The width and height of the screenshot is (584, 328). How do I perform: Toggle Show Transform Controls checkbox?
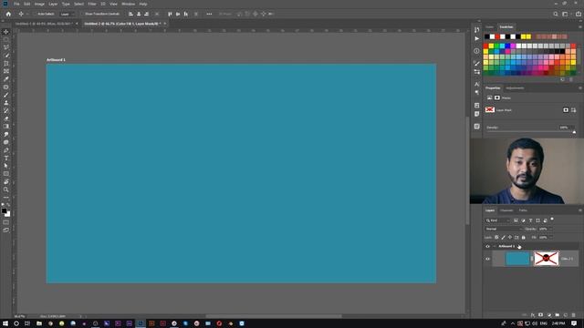pyautogui.click(x=82, y=14)
